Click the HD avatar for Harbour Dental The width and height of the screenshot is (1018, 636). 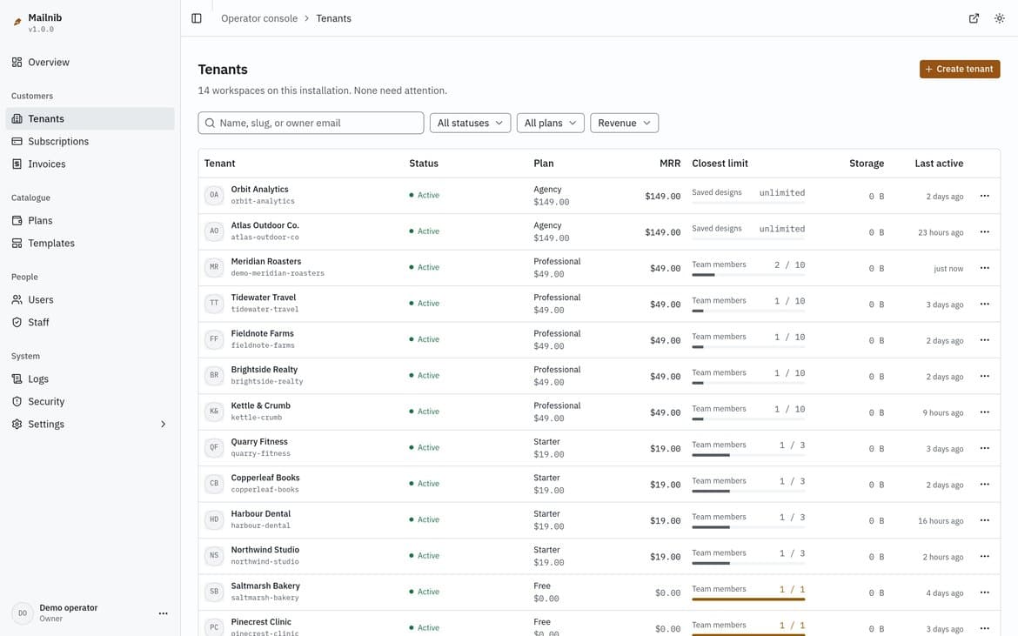point(214,519)
